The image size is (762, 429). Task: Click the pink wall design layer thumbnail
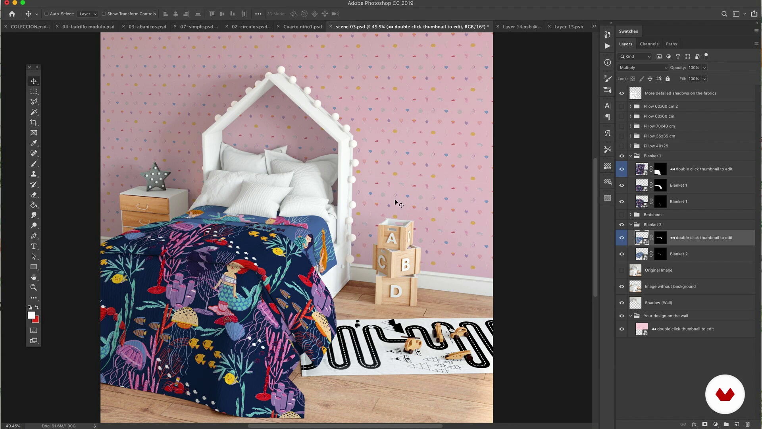641,329
